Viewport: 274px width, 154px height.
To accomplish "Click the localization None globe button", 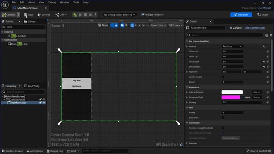I will 103,25.
